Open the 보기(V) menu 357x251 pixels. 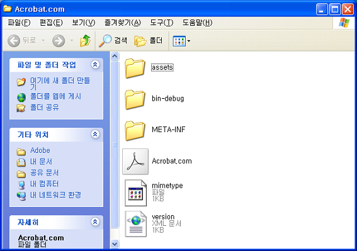point(84,23)
